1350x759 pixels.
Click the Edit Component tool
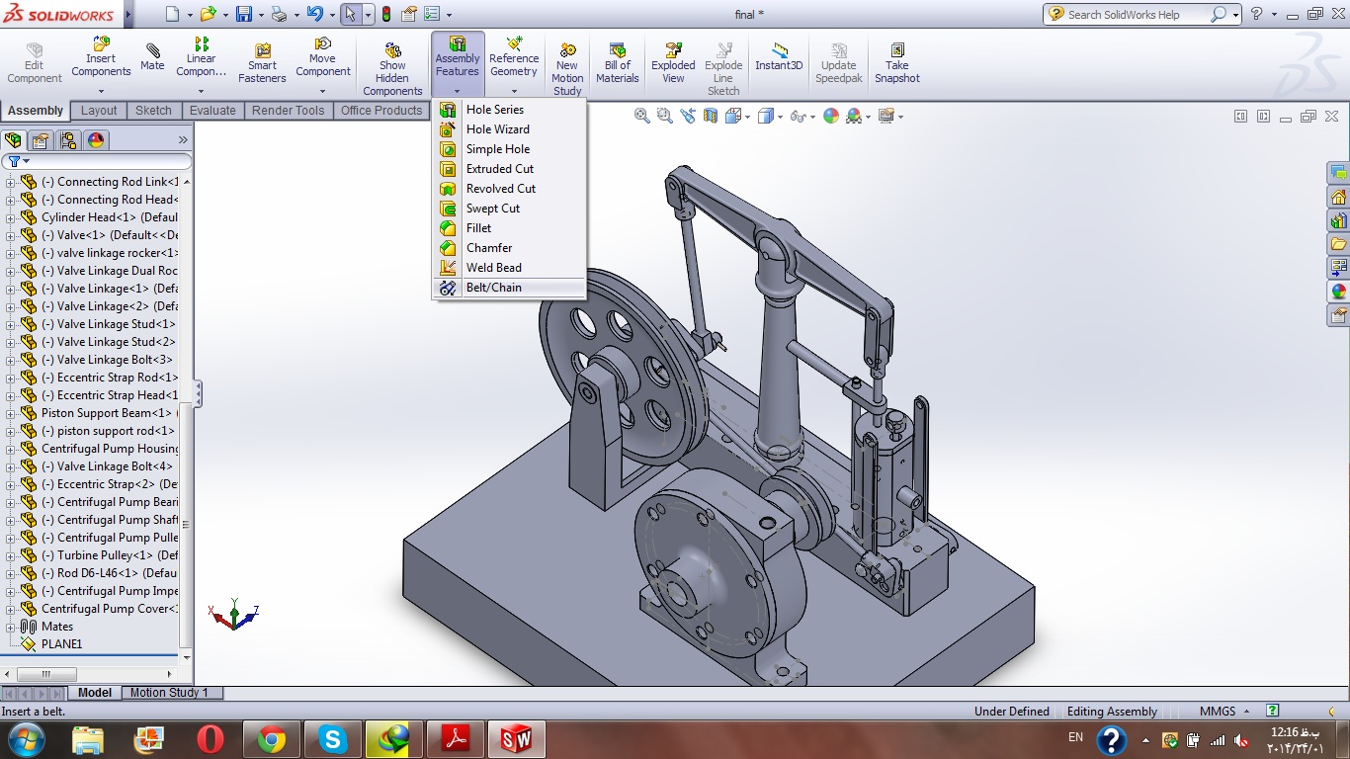tap(35, 63)
